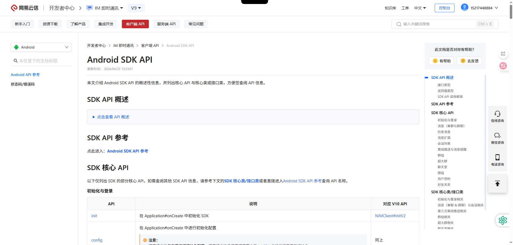Open the Android SDK API 参考 bold link
The width and height of the screenshot is (513, 245).
(128, 151)
